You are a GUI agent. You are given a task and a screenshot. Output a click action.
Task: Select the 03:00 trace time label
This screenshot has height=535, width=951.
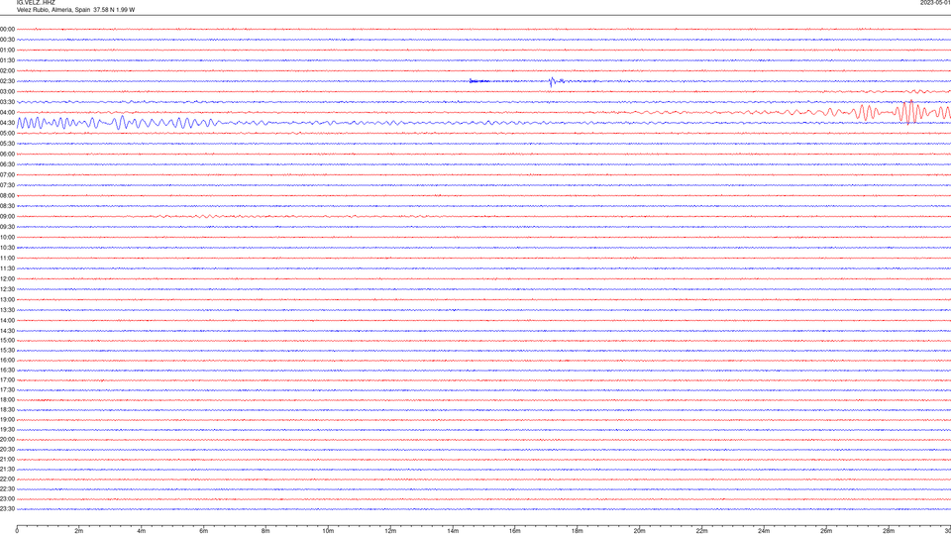[7, 91]
